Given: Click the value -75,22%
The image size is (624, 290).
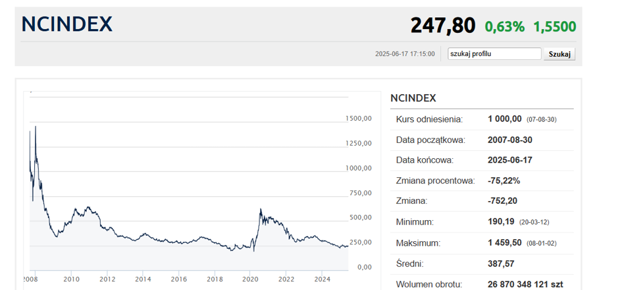Looking at the screenshot, I should (x=504, y=181).
